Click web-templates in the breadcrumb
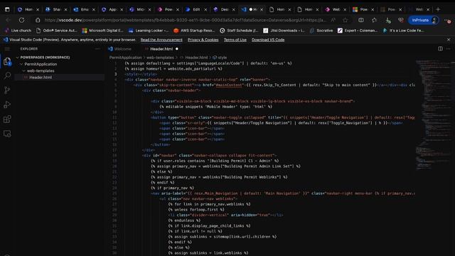455x256 pixels. point(160,58)
